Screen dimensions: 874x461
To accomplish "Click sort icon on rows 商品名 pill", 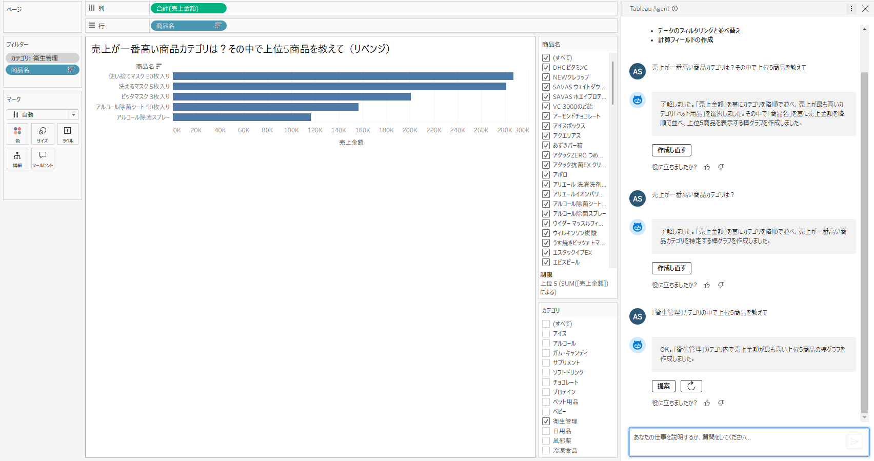I will [x=218, y=26].
